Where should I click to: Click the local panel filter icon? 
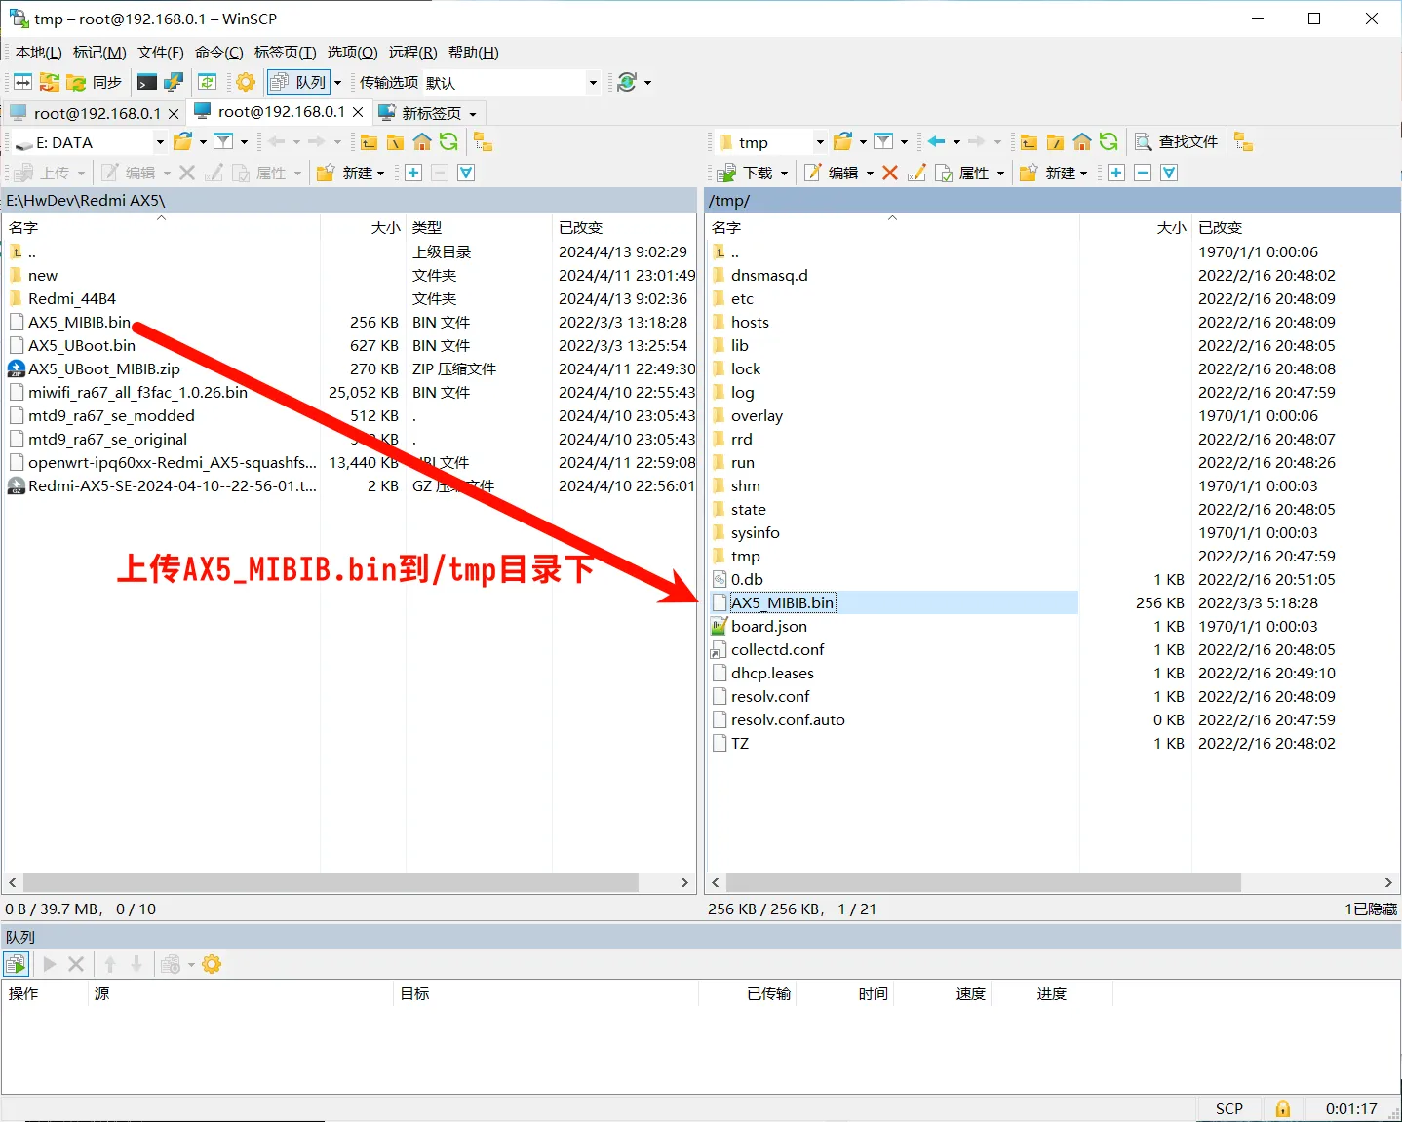223,142
